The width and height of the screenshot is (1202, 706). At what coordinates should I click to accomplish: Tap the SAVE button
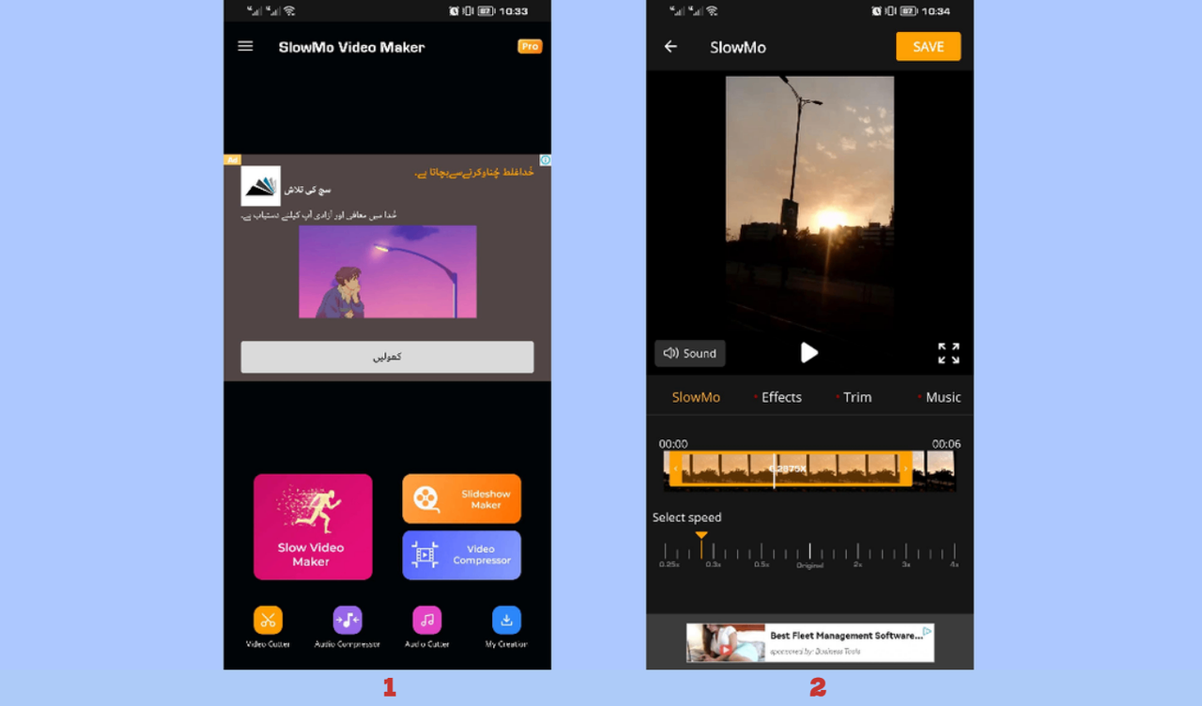pos(928,46)
